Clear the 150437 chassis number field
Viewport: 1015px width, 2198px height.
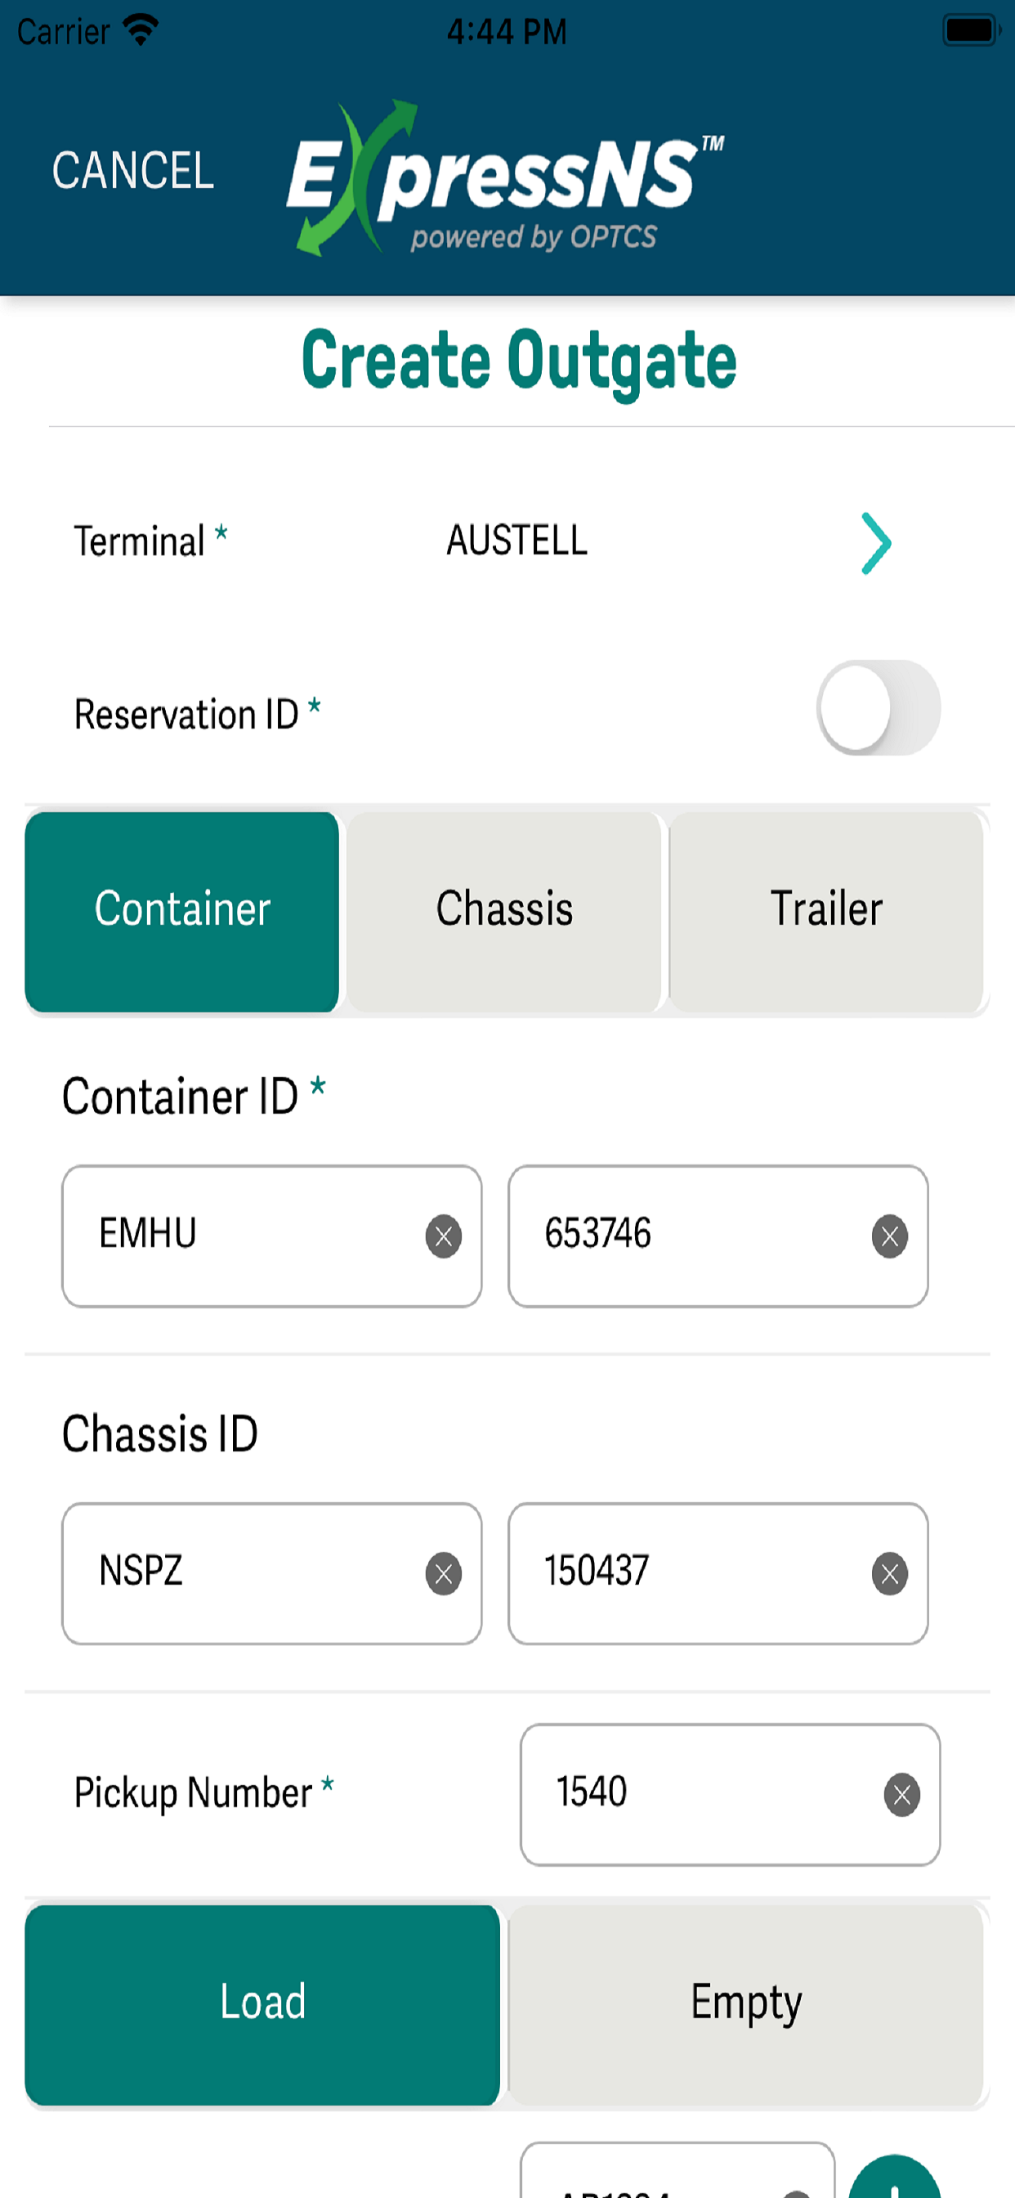890,1573
